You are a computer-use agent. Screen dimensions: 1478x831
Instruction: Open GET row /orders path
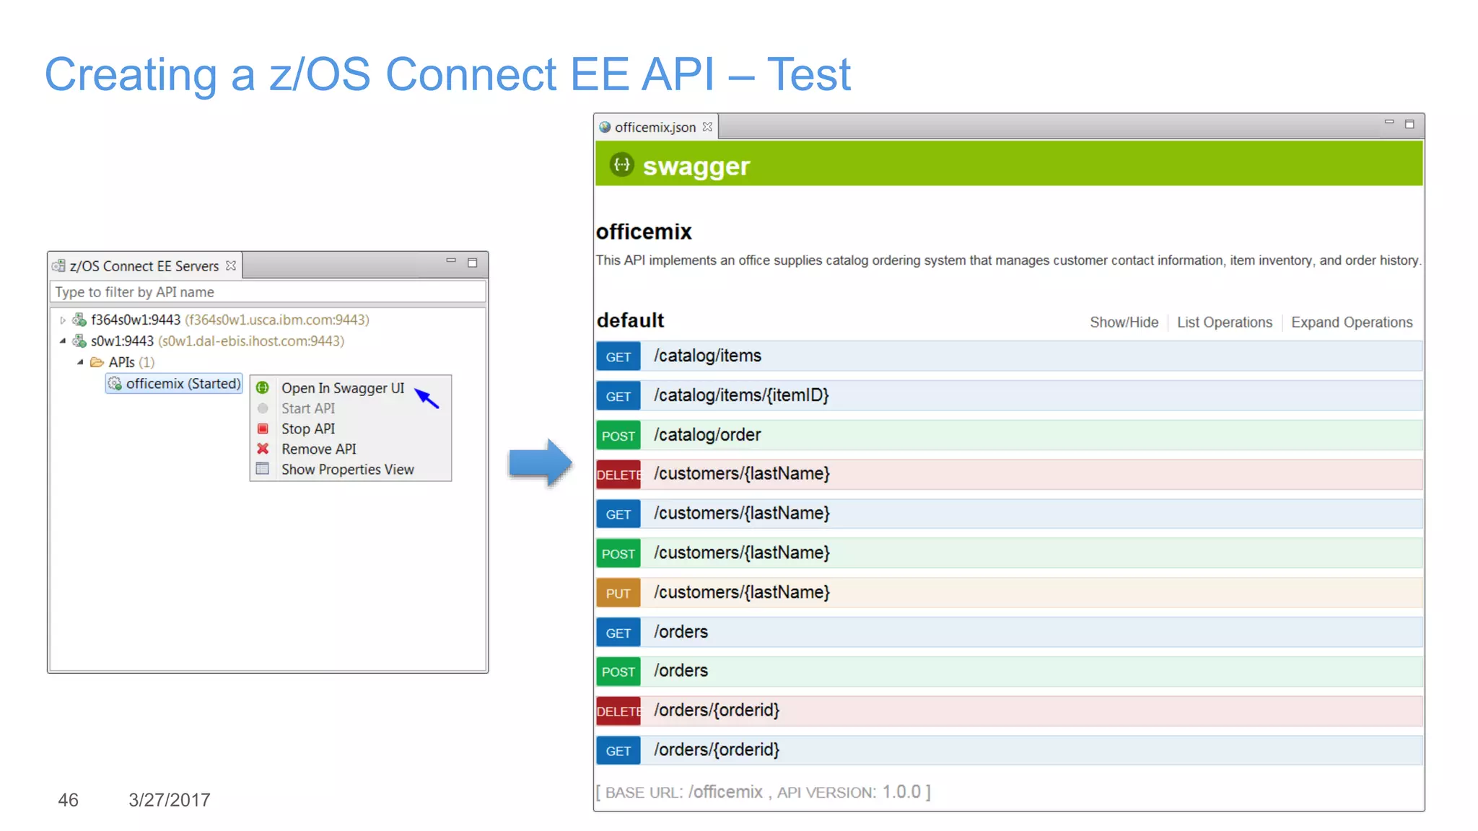point(681,632)
